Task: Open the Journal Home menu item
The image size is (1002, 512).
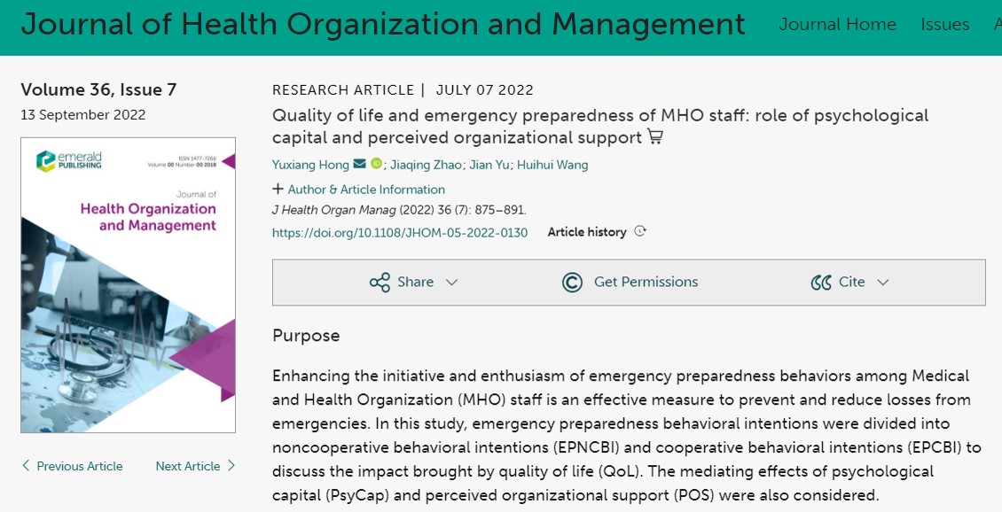Action: (x=837, y=25)
